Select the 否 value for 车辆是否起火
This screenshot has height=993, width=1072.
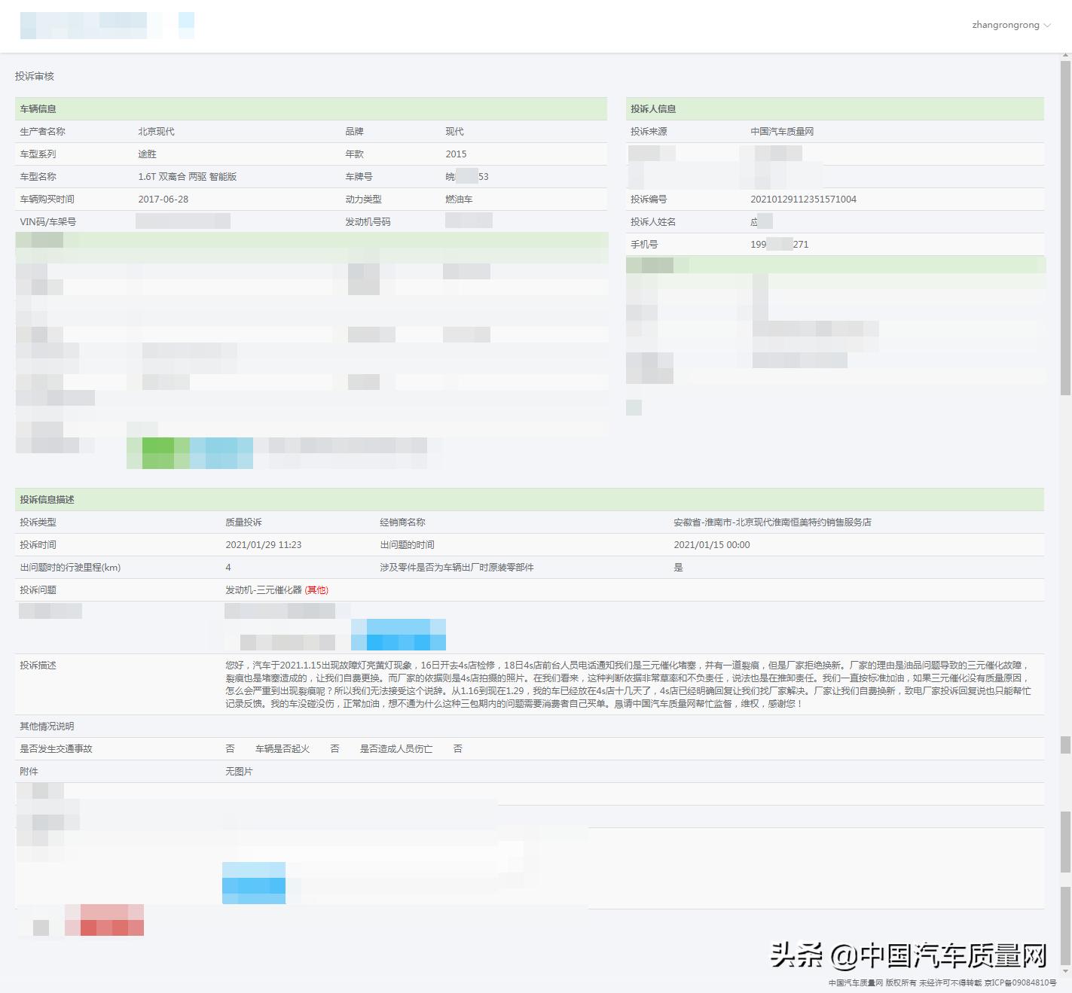pyautogui.click(x=334, y=748)
